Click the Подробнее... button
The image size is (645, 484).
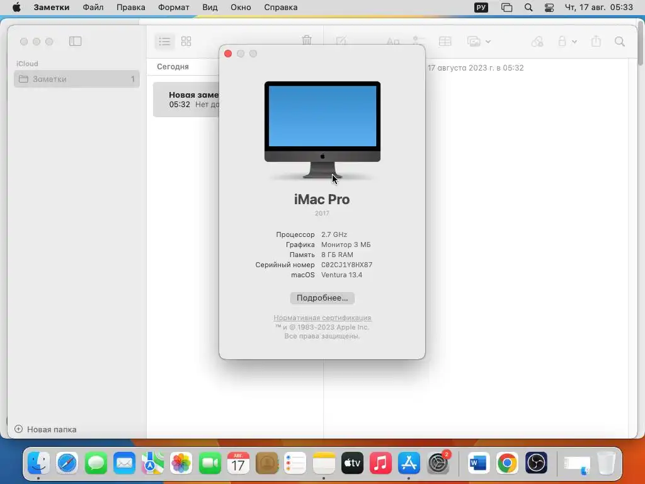click(x=322, y=298)
